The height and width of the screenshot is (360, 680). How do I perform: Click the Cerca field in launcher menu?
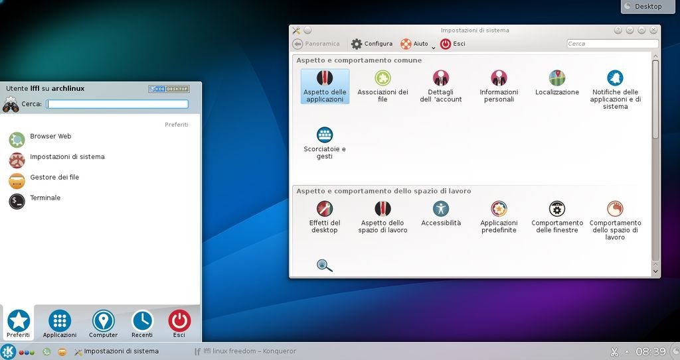(x=117, y=104)
